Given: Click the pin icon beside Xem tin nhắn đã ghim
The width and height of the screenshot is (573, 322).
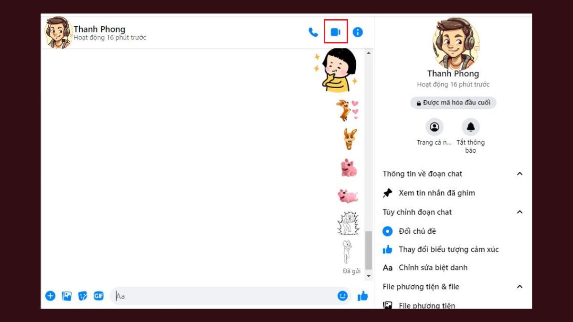Looking at the screenshot, I should pos(388,193).
